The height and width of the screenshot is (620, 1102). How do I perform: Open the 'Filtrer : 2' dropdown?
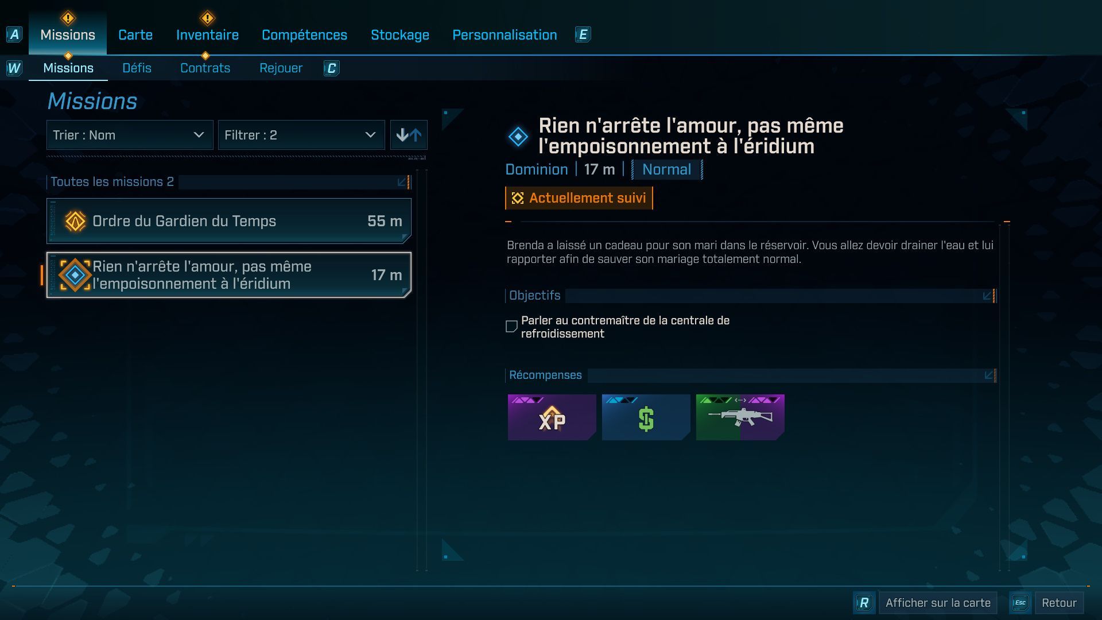[x=301, y=135]
